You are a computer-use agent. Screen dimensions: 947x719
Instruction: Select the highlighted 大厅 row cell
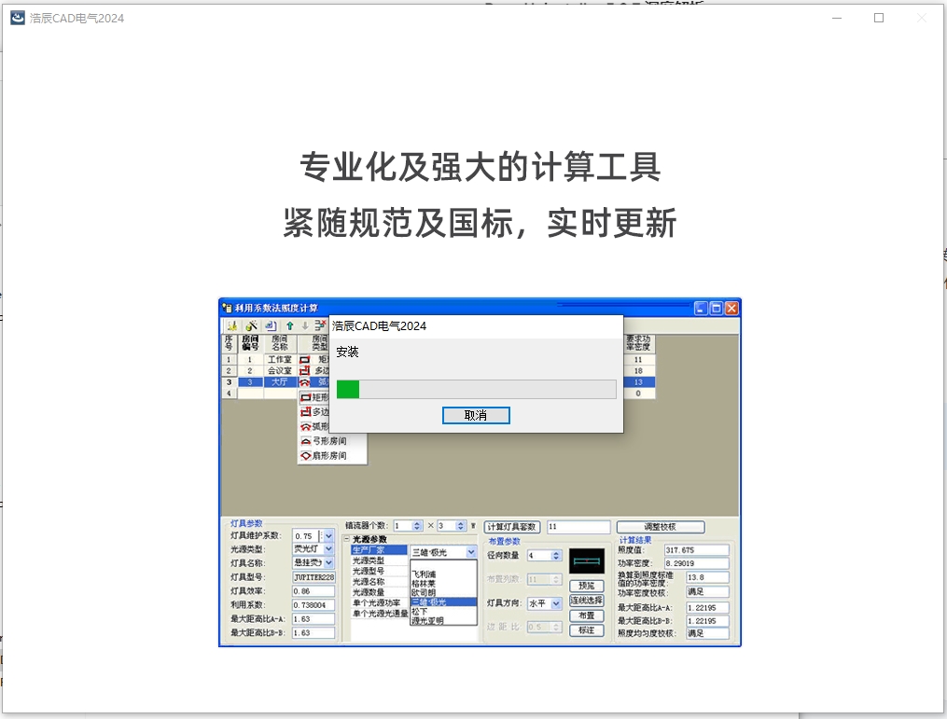(280, 382)
